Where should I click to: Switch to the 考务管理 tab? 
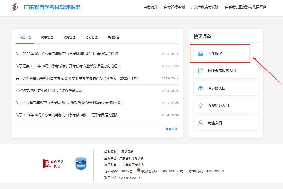pos(69,37)
